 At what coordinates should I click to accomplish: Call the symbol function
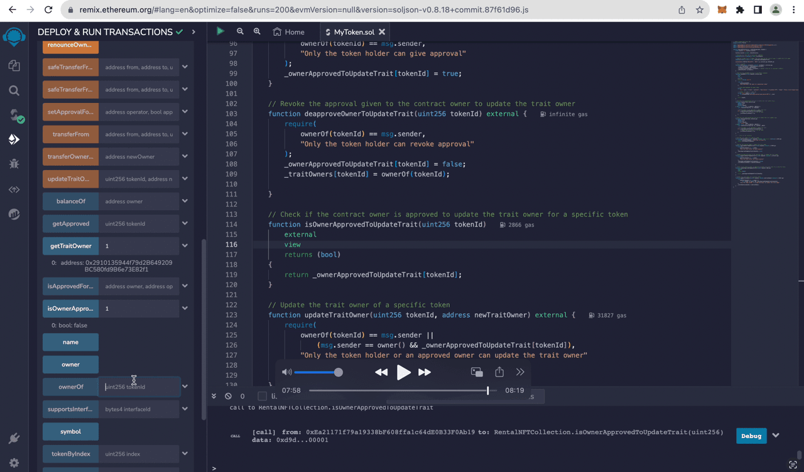tap(70, 431)
